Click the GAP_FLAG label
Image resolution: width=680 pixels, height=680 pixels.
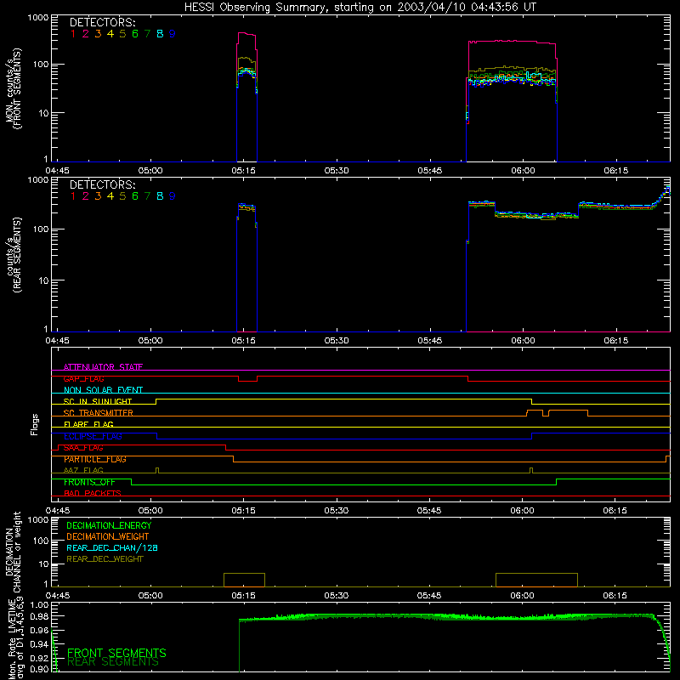83,378
